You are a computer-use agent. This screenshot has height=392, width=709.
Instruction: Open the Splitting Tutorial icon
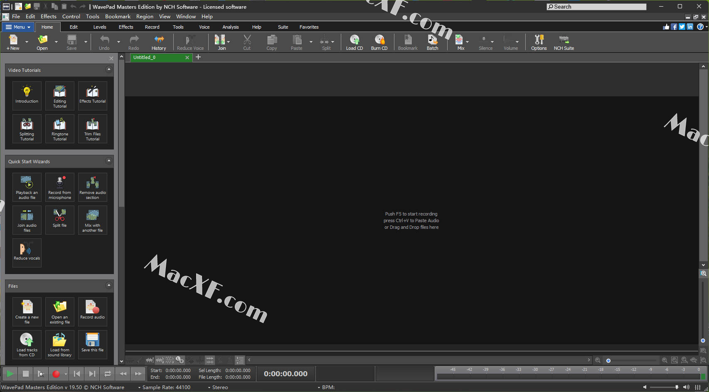(x=27, y=129)
